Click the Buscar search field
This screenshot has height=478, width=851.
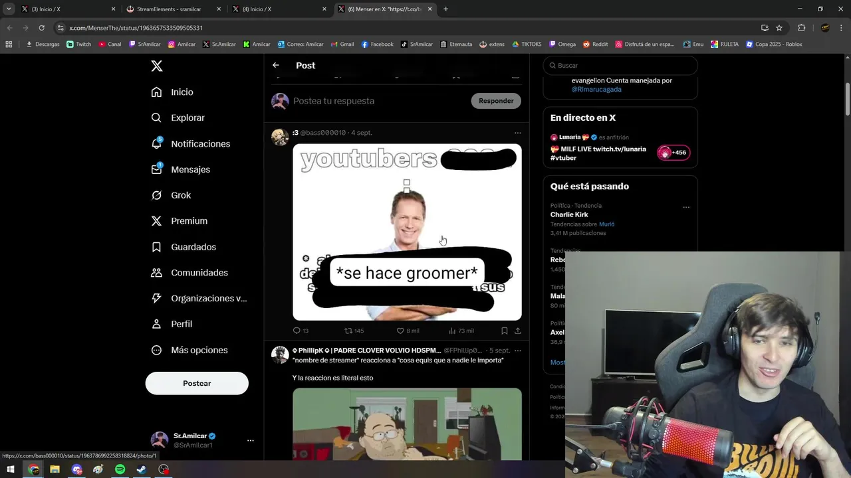point(620,66)
